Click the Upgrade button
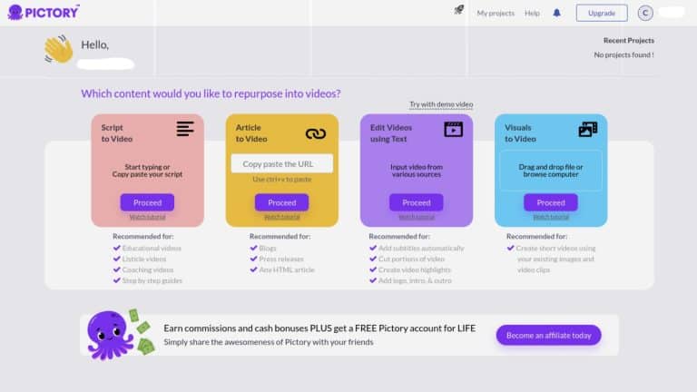The image size is (697, 392). tap(602, 13)
